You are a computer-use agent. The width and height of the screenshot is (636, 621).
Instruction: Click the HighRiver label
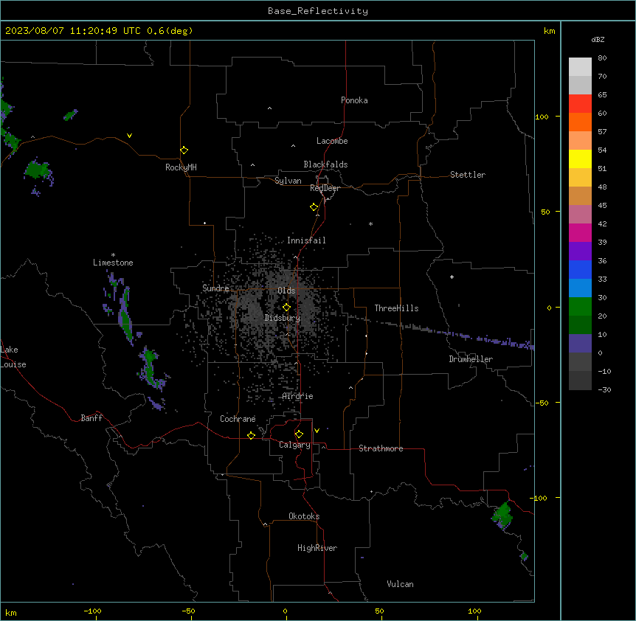coord(317,548)
